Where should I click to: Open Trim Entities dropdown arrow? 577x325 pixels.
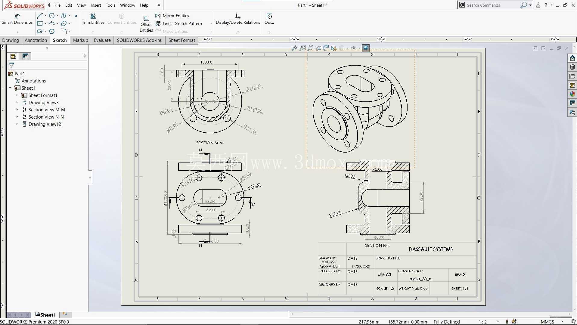click(93, 32)
